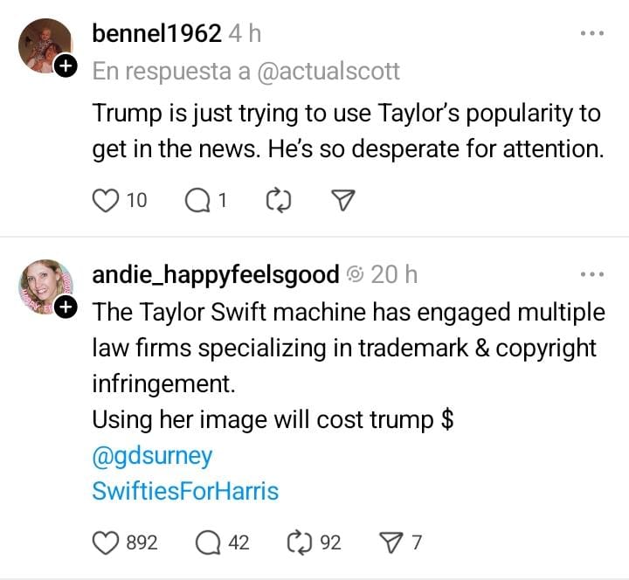The width and height of the screenshot is (629, 580).
Task: Like andie_happyfeelsgood's post with the heart
Action: tap(106, 542)
